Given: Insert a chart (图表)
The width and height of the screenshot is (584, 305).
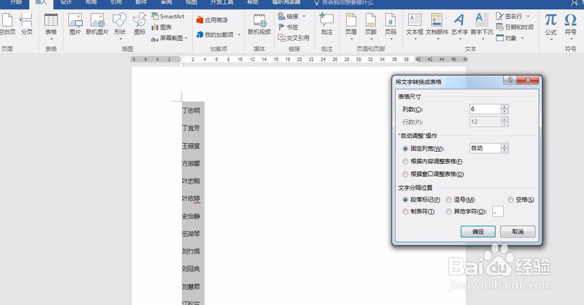Looking at the screenshot, I should pyautogui.click(x=162, y=27).
